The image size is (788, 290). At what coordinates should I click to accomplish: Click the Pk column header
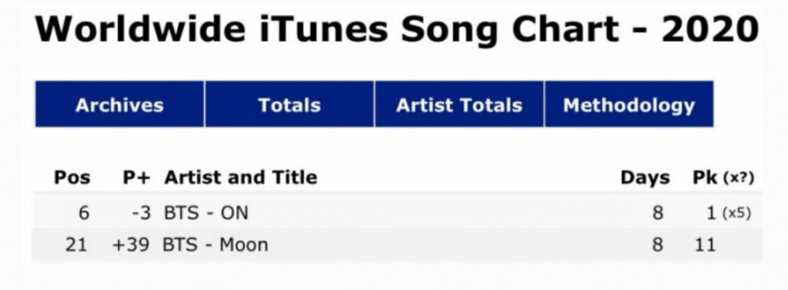(x=704, y=177)
